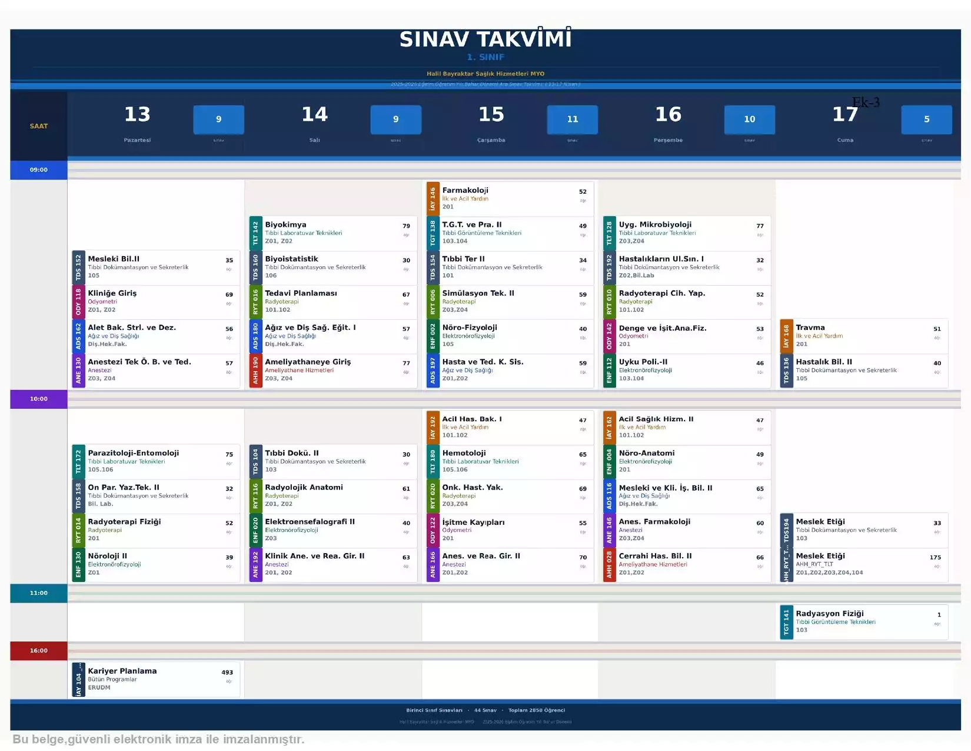Click the İAY 168 tag beside Travma

coord(786,336)
